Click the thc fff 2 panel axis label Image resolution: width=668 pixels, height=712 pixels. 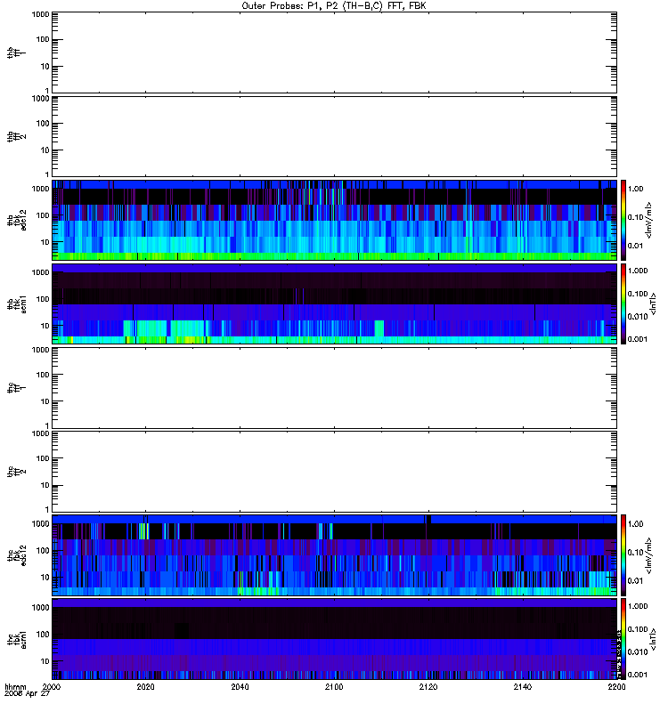16,472
